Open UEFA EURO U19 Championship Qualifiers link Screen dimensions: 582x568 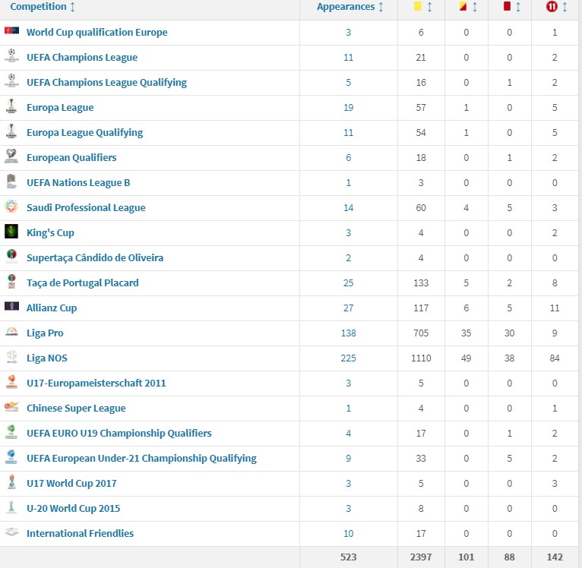pyautogui.click(x=119, y=434)
